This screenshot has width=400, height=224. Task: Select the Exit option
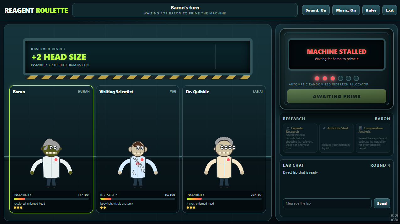coord(390,10)
